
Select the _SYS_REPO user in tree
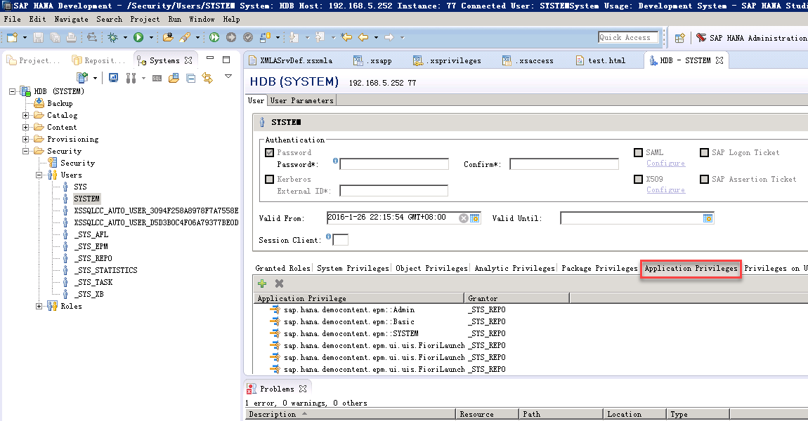tap(93, 258)
